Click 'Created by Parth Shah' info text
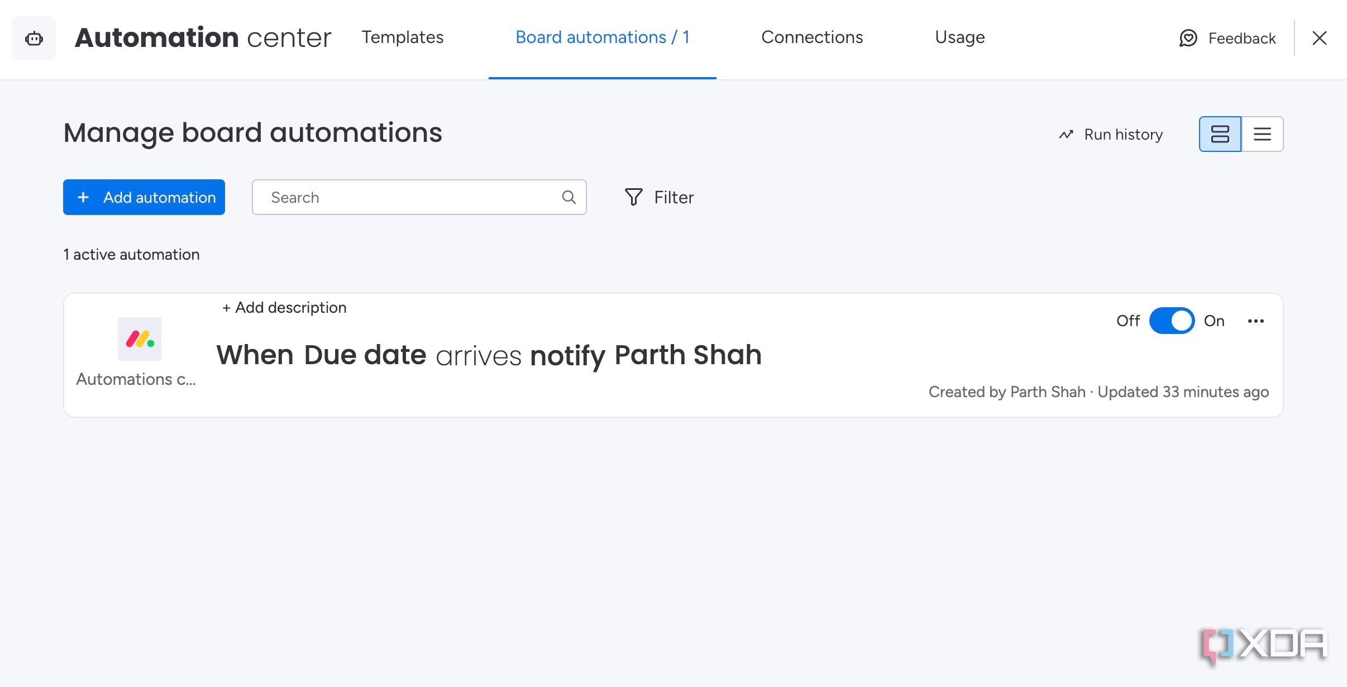The height and width of the screenshot is (687, 1347). (1007, 392)
